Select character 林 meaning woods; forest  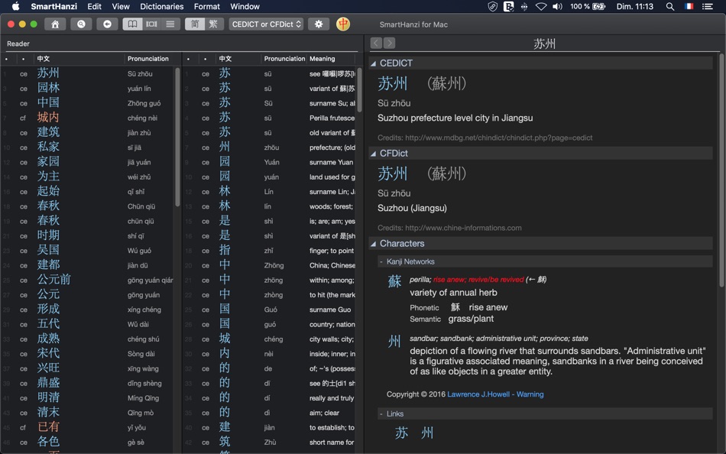pos(225,206)
